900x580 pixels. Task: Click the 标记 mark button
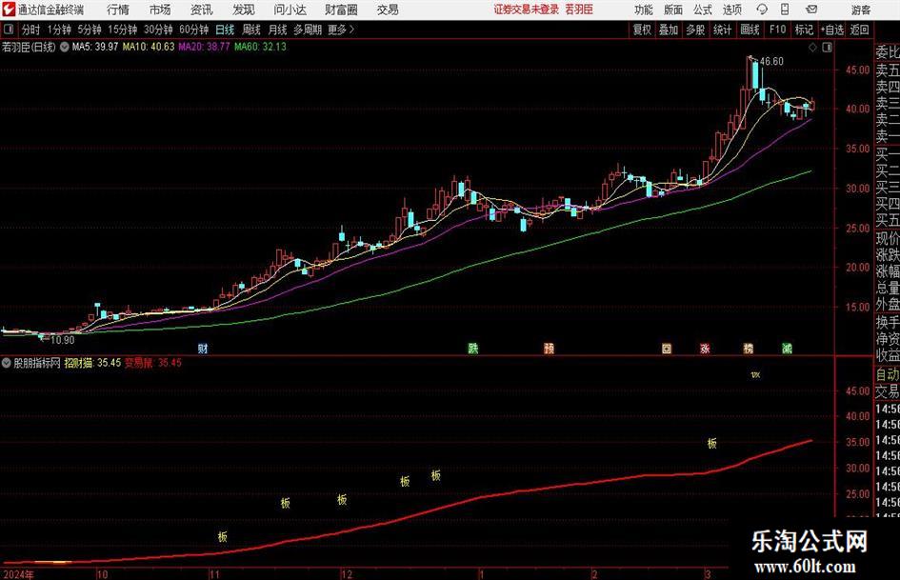tap(804, 30)
